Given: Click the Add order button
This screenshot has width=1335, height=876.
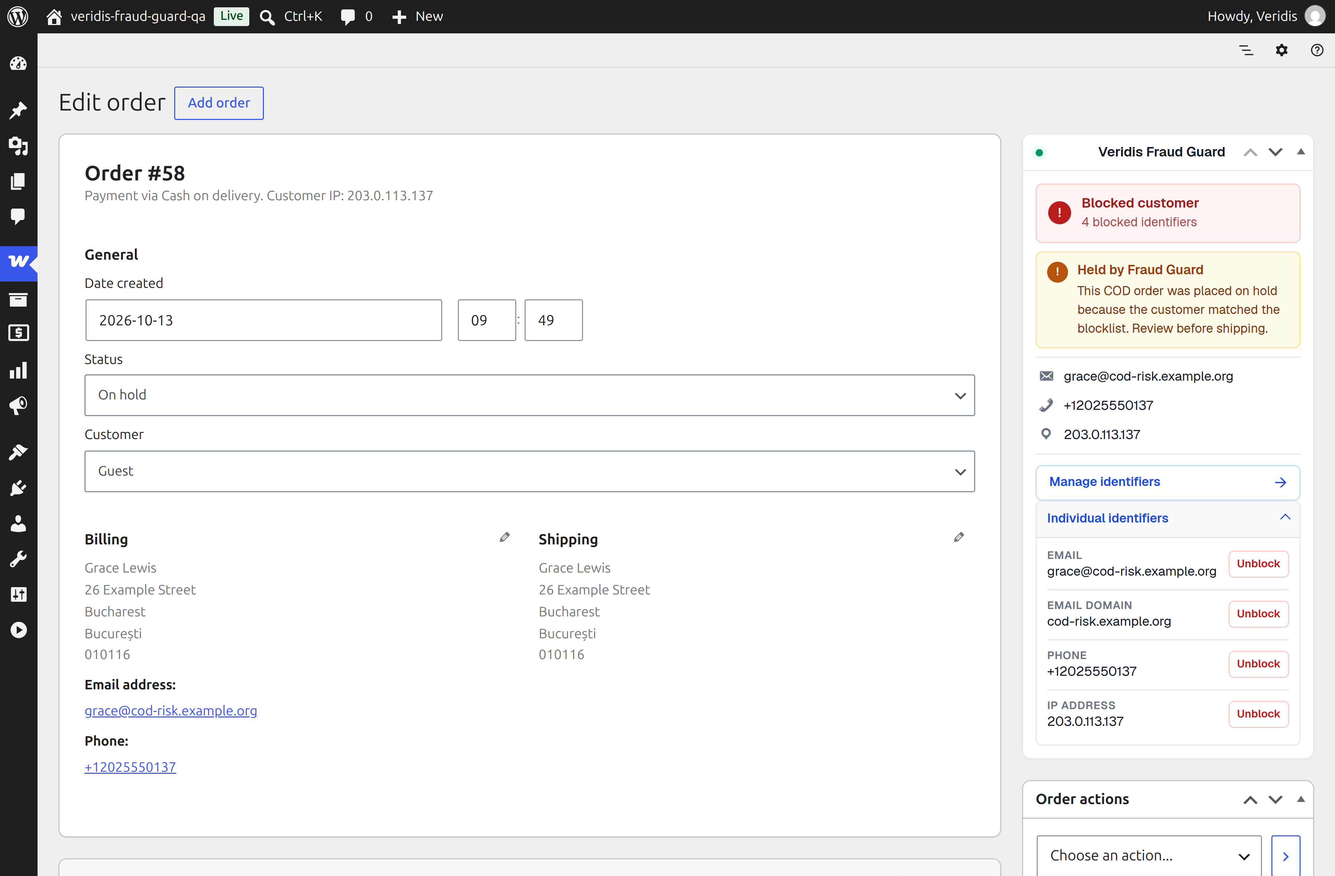Looking at the screenshot, I should [x=219, y=103].
